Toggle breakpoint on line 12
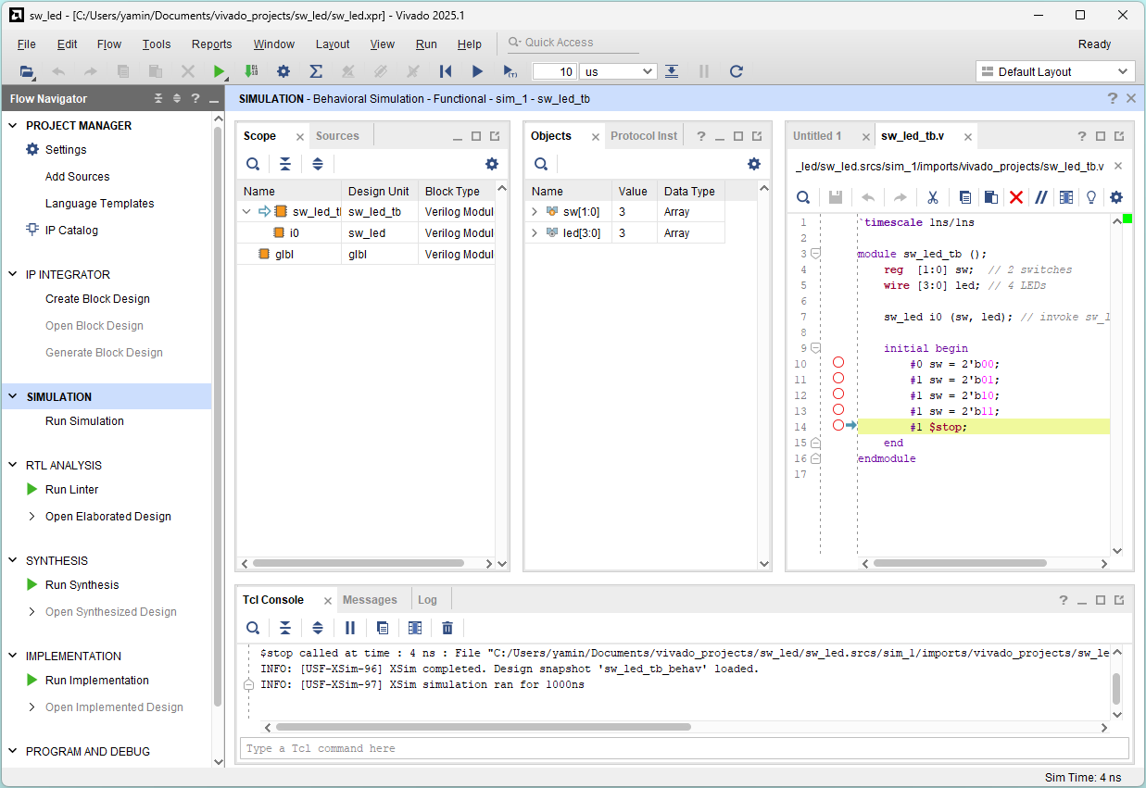Screen dimensions: 1146x788 (x=838, y=394)
